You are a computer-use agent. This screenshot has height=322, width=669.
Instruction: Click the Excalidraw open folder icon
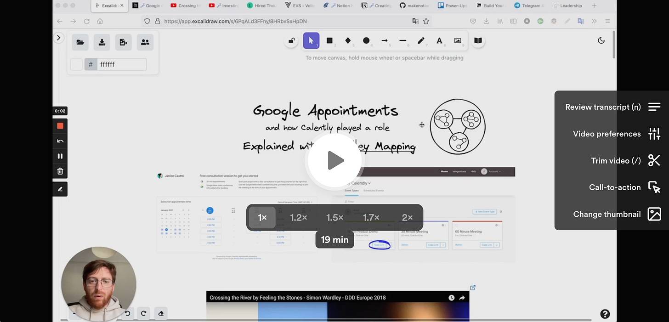80,42
